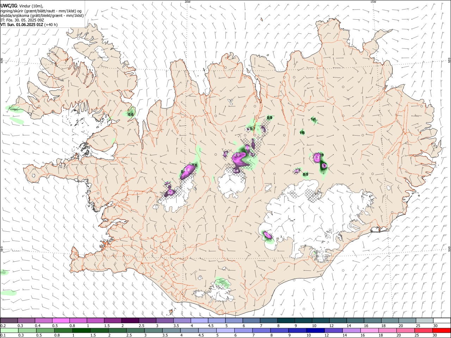
Task: Click the lavender swatch between 4 and 4.5, upper row
Action: [x=199, y=321]
